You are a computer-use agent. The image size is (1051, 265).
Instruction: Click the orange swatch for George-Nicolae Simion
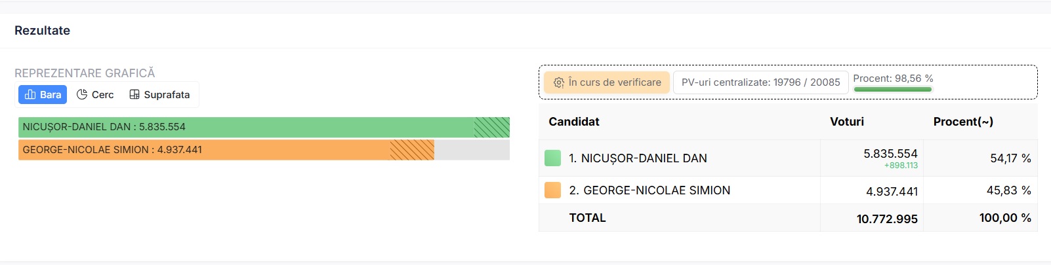[x=552, y=190]
